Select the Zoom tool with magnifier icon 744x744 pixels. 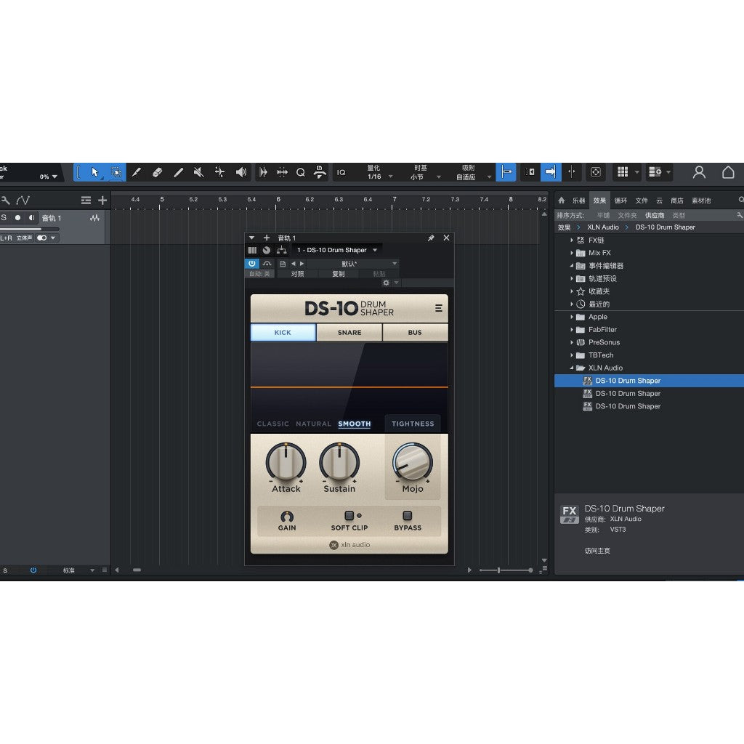tap(299, 172)
